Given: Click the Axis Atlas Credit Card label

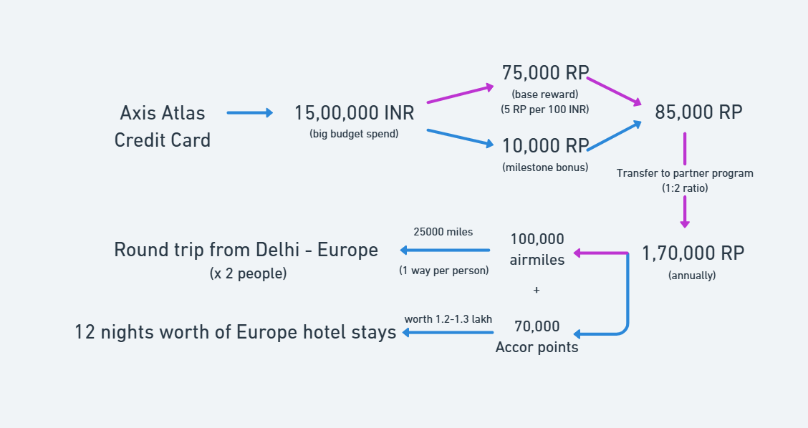Looking at the screenshot, I should coord(163,126).
